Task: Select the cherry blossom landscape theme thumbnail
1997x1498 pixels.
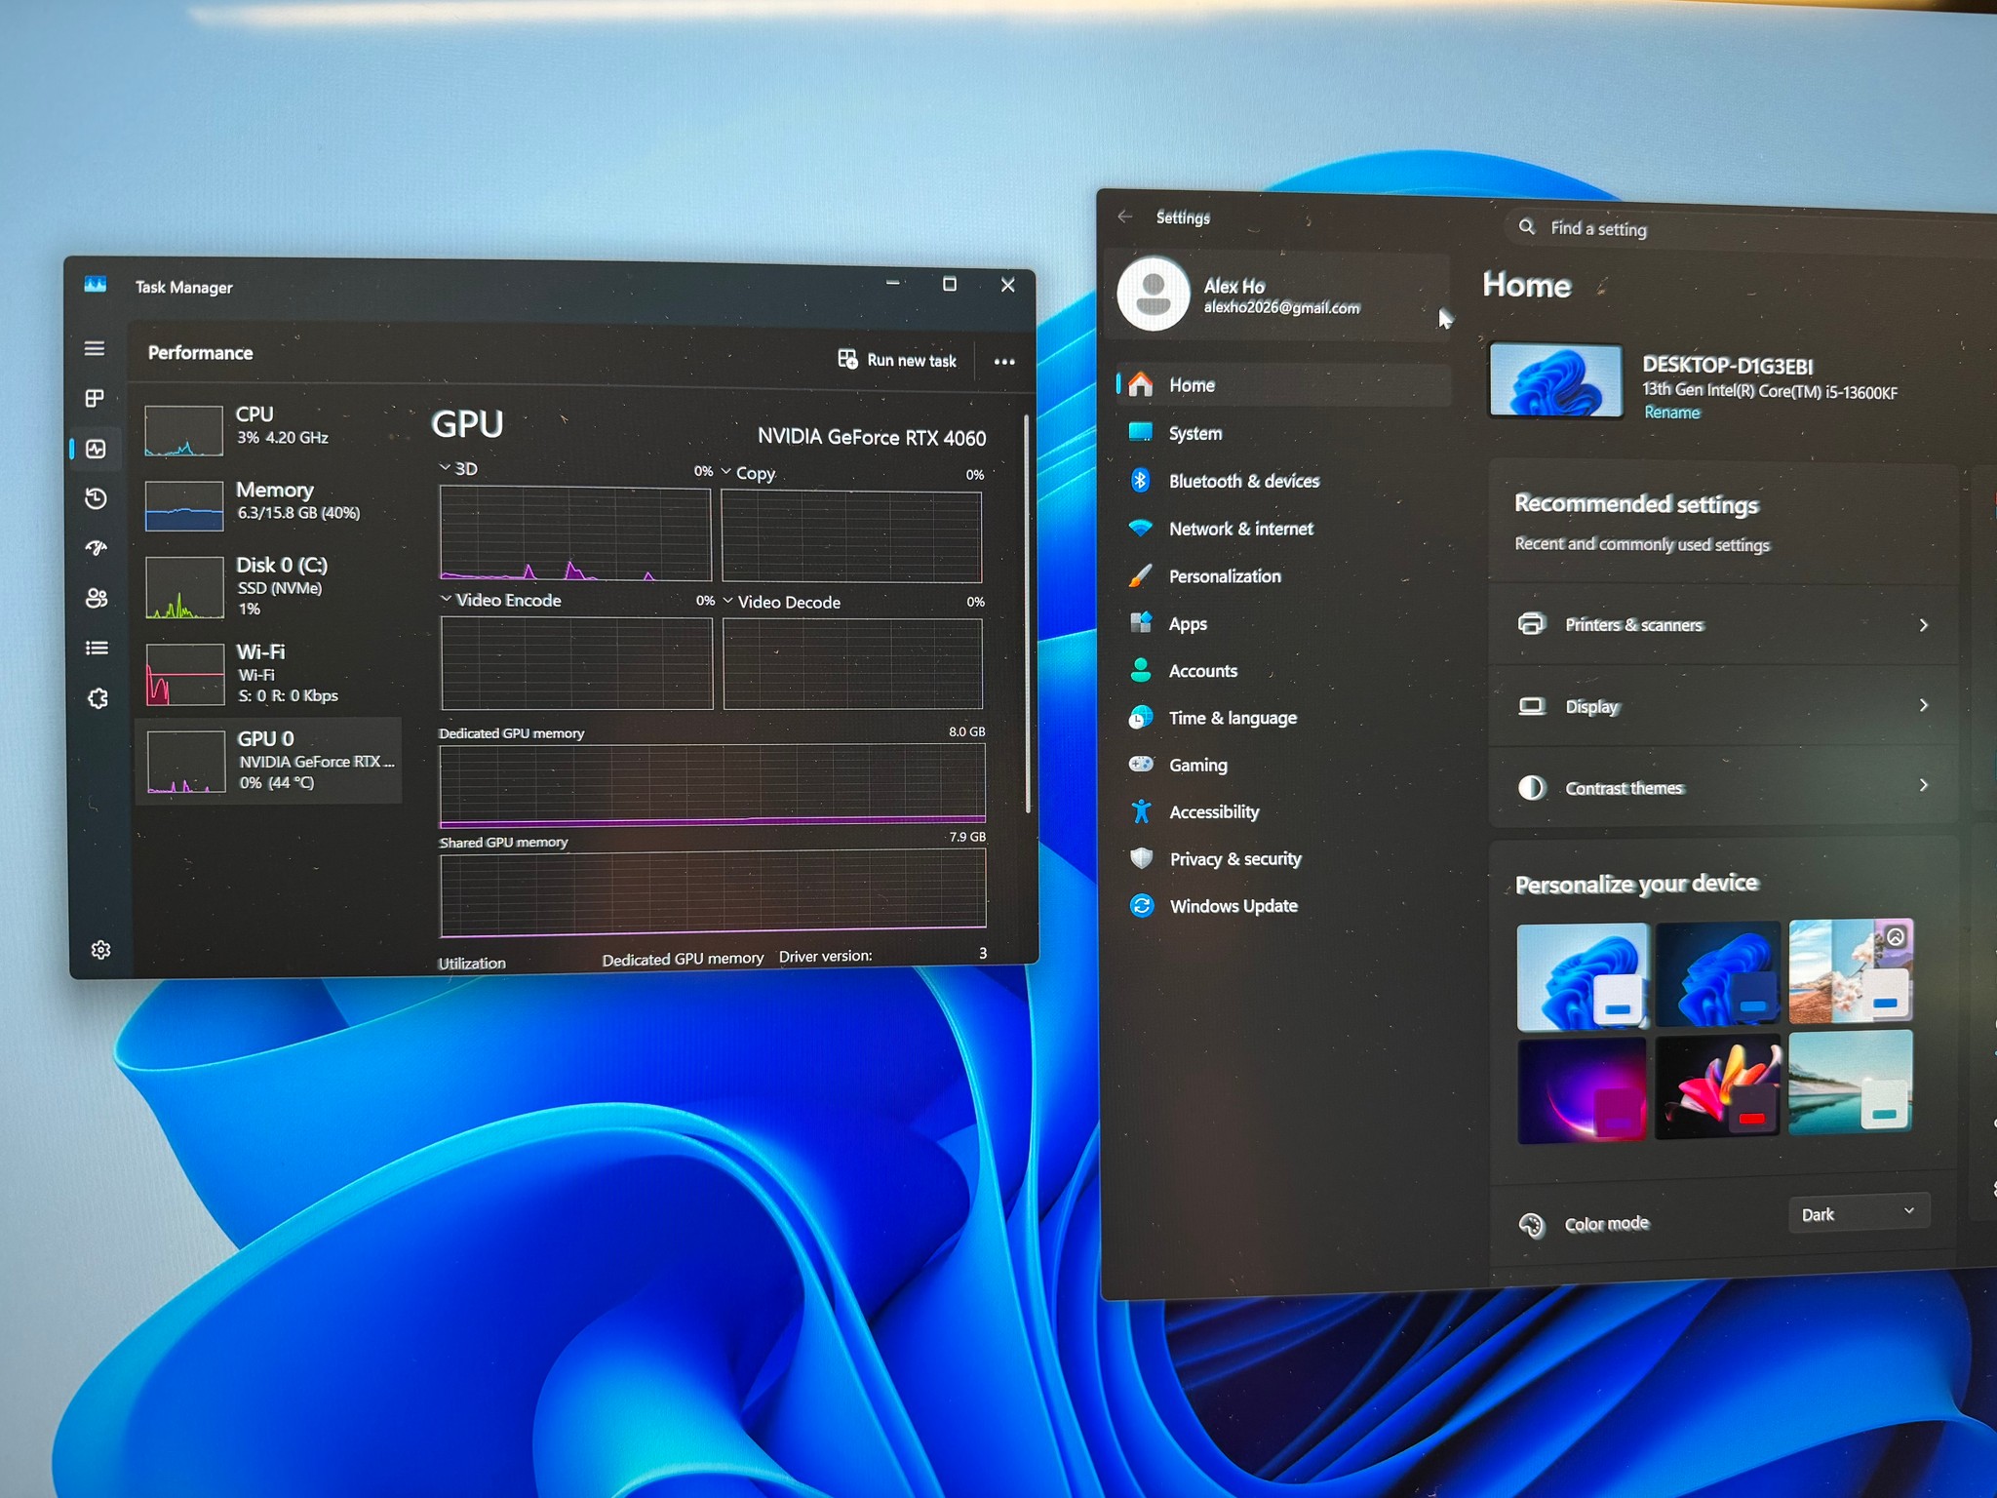Action: (1851, 970)
